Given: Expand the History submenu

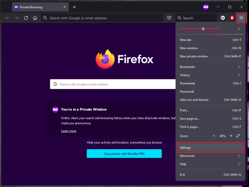Looking at the screenshot, I should (210, 75).
